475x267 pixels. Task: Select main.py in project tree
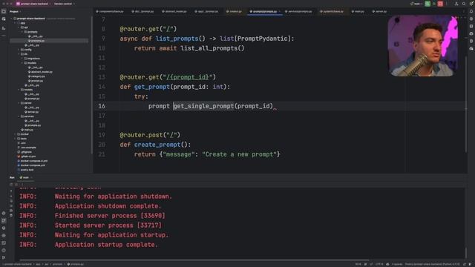pyautogui.click(x=27, y=130)
